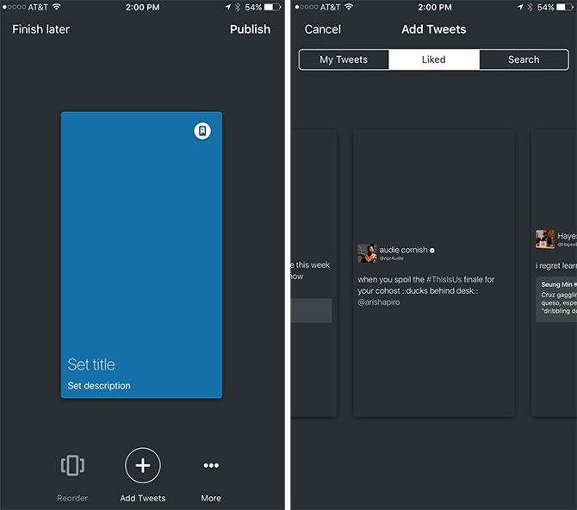
Task: Open the Search tab
Action: [x=524, y=59]
